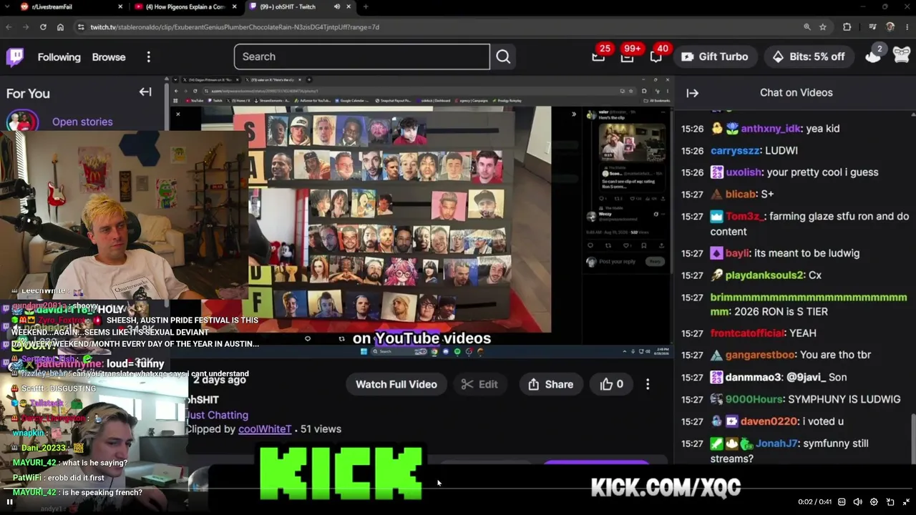Click Watch Full Video button
This screenshot has height=515, width=916.
[x=396, y=384]
